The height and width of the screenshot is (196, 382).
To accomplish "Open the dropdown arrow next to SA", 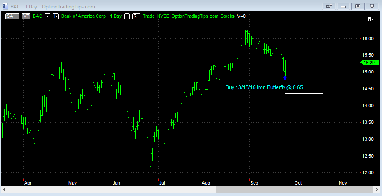I will click(x=17, y=16).
